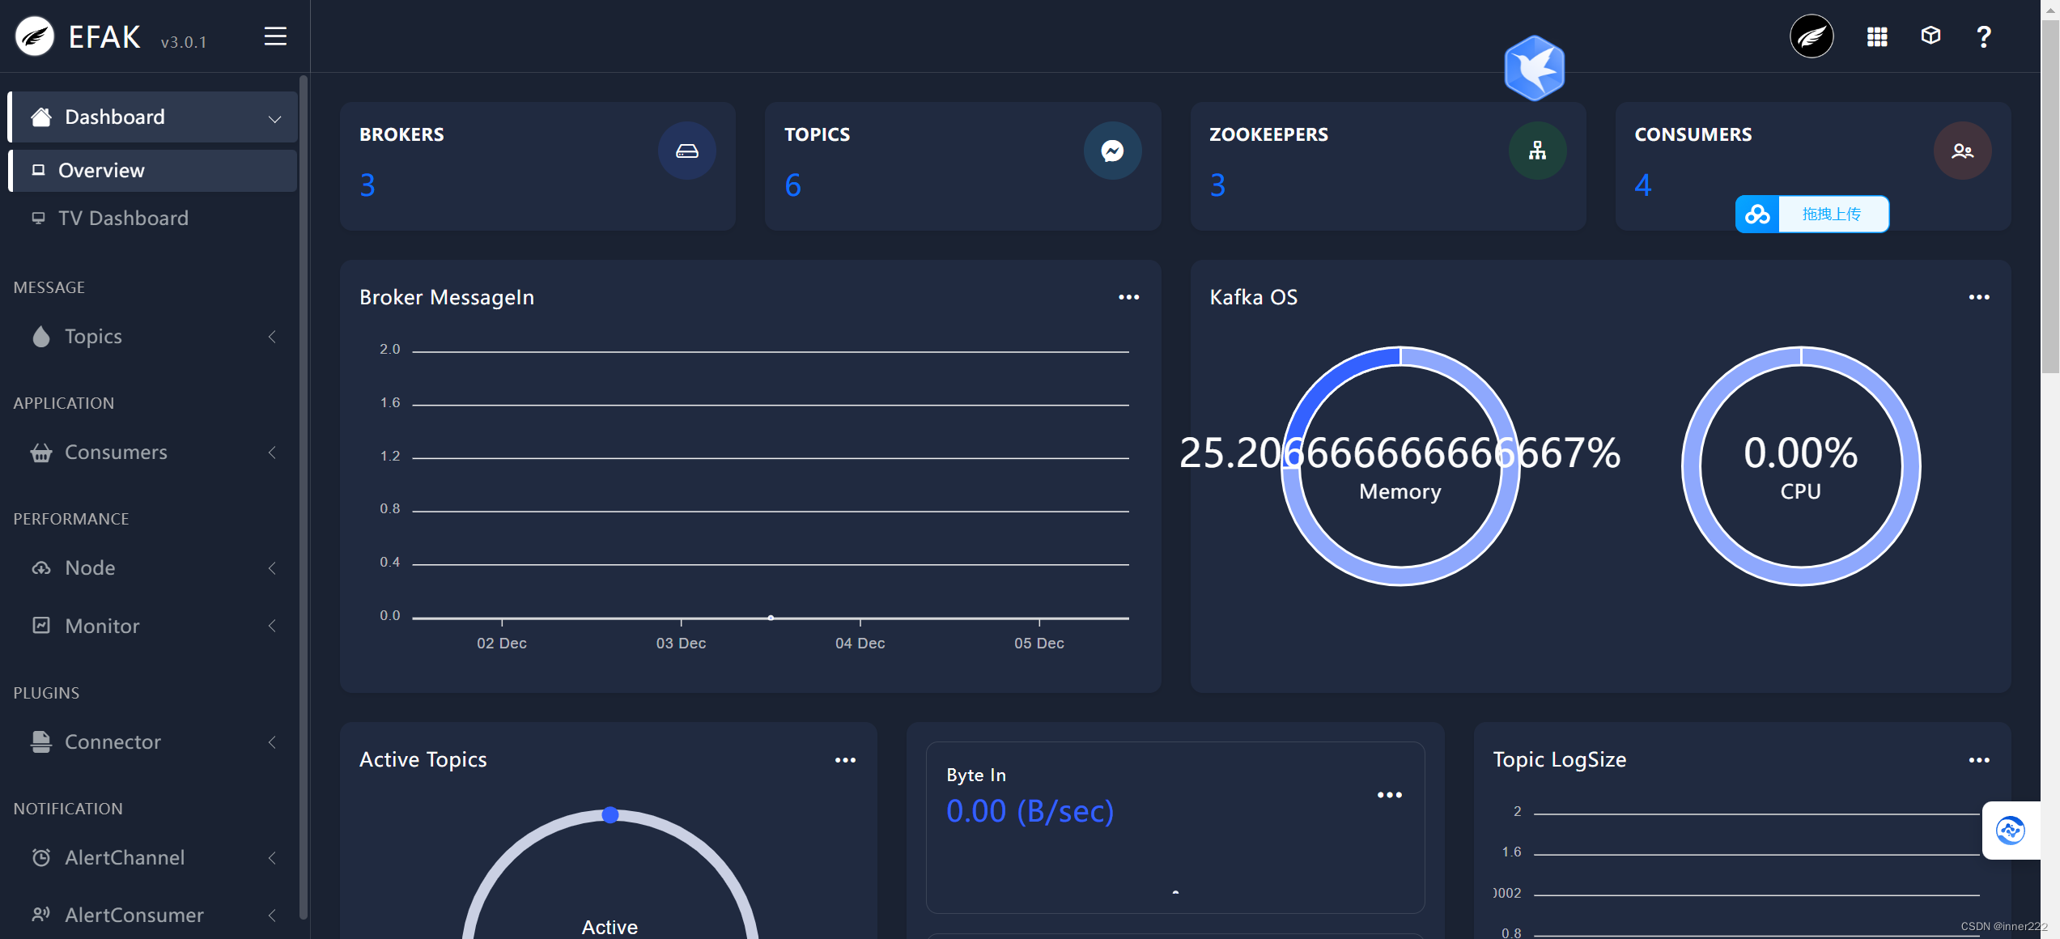Click the Zookeepers cluster icon
Viewport: 2060px width, 939px height.
tap(1535, 148)
